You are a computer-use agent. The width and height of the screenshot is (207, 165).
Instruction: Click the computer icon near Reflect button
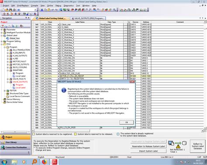coord(171,143)
